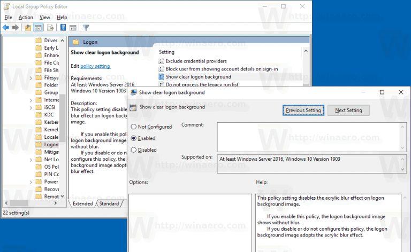Click the Block user account details policy icon

point(161,69)
